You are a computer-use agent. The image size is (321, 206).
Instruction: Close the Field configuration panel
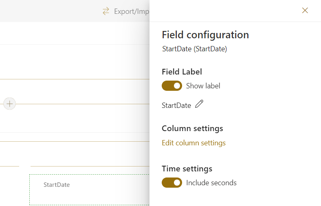point(305,11)
